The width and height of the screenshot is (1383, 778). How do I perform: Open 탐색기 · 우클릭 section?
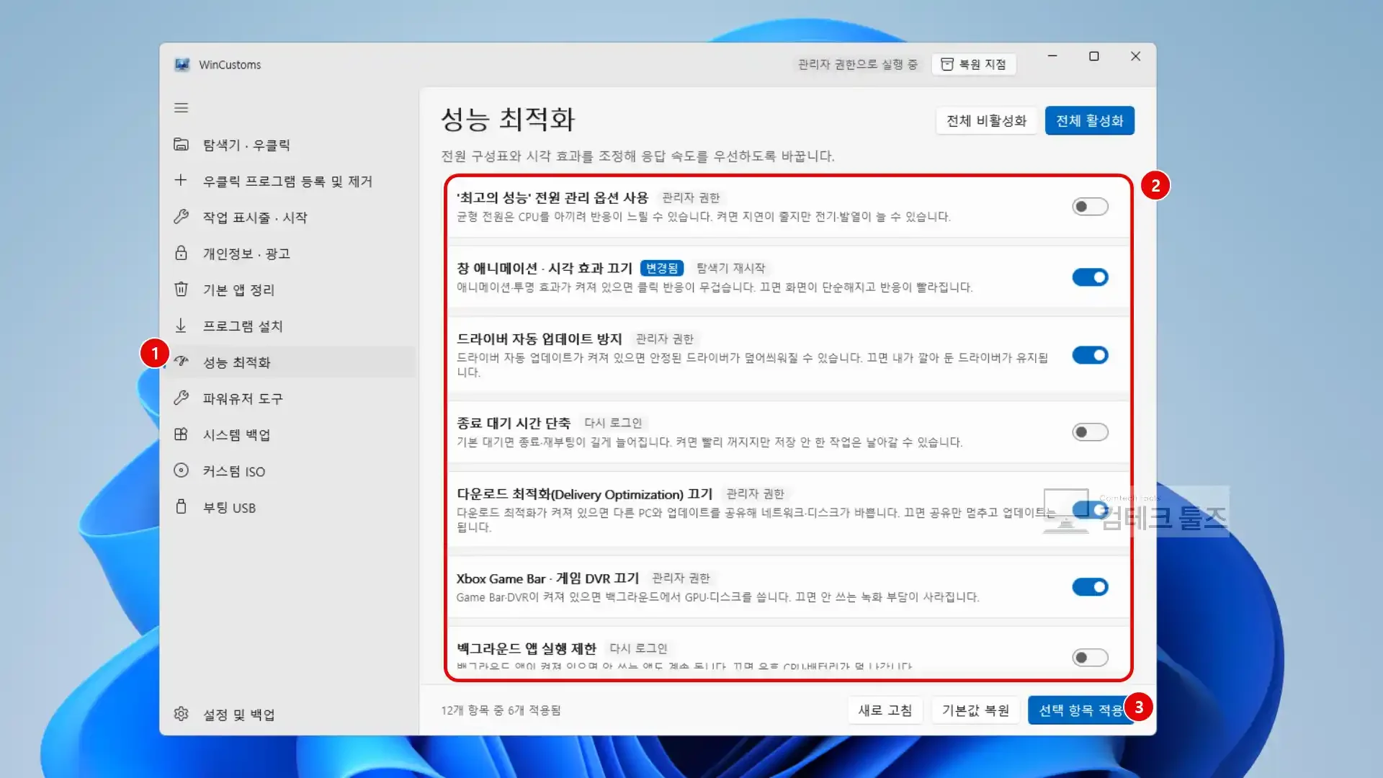(x=291, y=145)
